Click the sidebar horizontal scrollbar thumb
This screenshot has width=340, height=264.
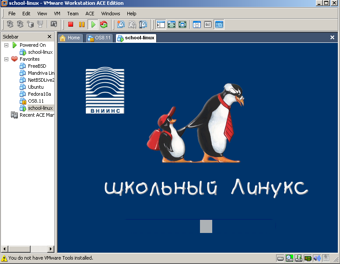click(19, 249)
